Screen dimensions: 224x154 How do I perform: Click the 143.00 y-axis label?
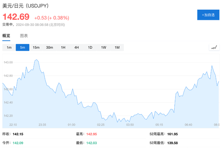click(x=8, y=62)
